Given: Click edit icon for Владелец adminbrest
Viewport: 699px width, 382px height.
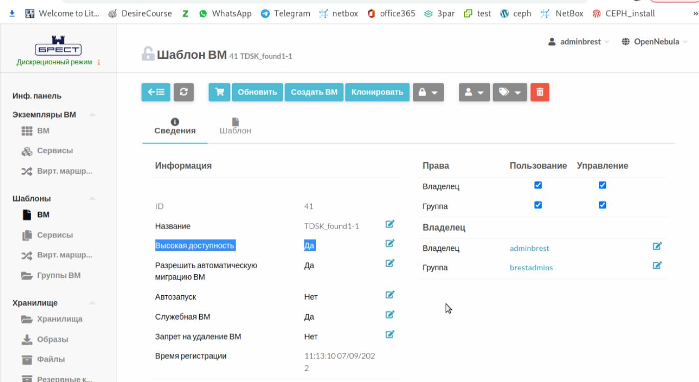Looking at the screenshot, I should point(657,246).
